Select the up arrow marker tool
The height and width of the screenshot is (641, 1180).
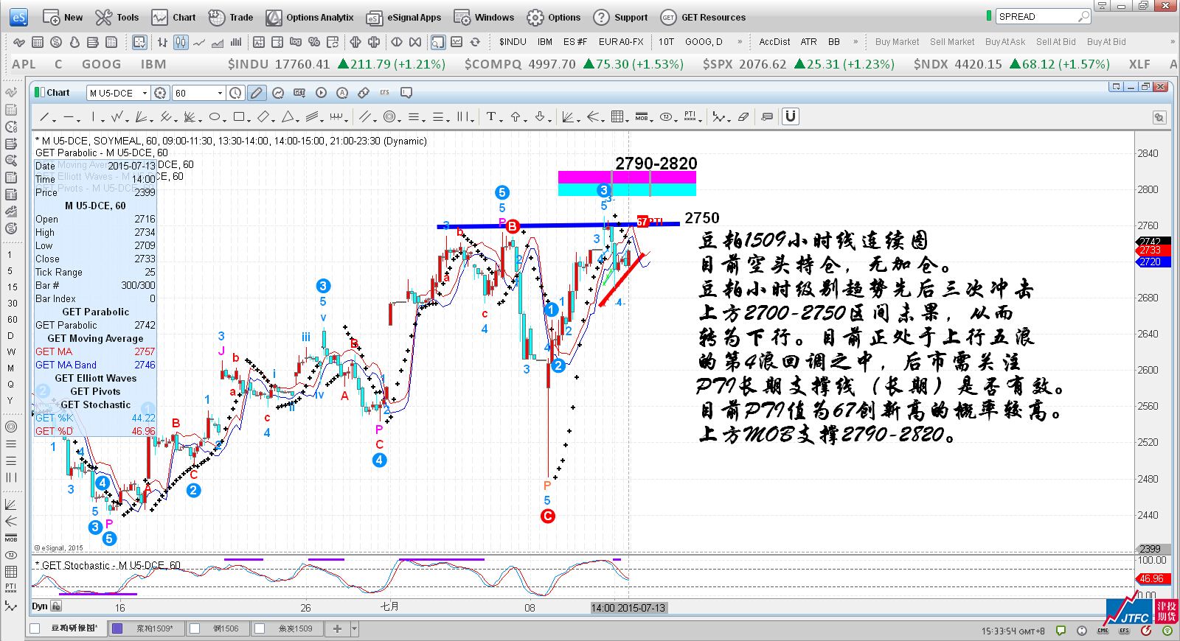pyautogui.click(x=516, y=117)
